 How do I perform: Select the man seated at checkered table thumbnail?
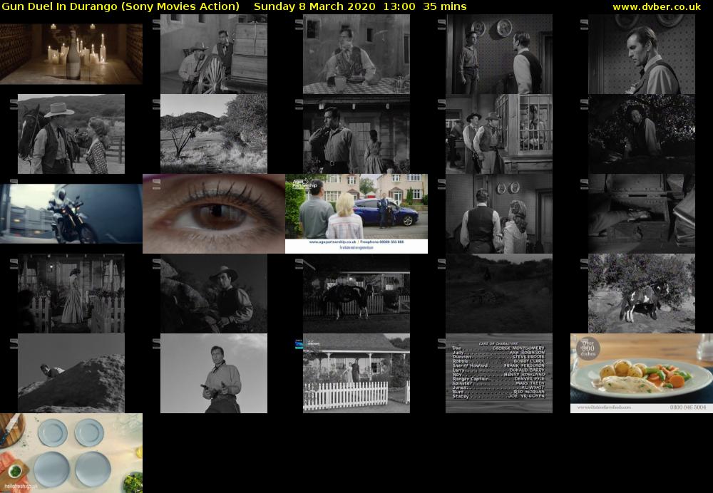coord(356,54)
